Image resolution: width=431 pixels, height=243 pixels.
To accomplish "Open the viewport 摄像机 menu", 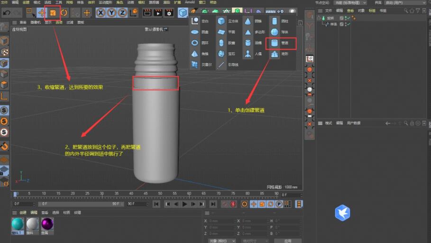I will (x=36, y=22).
